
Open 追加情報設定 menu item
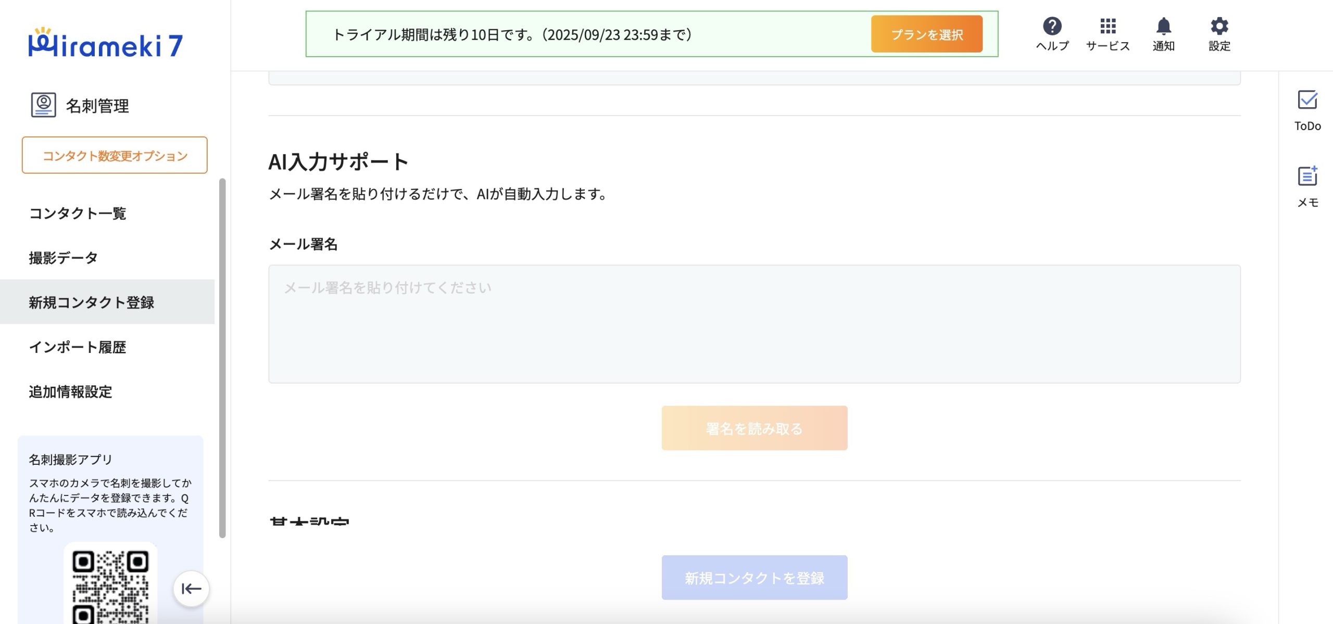point(70,392)
